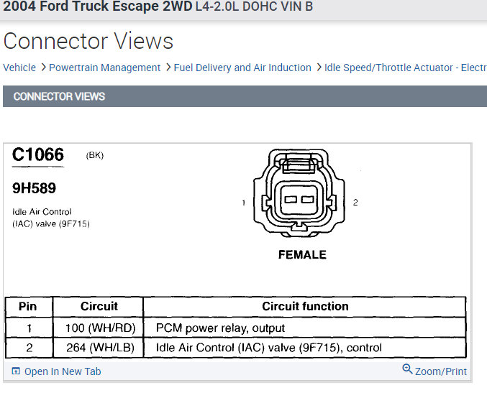The width and height of the screenshot is (487, 393).
Task: Click the Pin column header
Action: 27,306
